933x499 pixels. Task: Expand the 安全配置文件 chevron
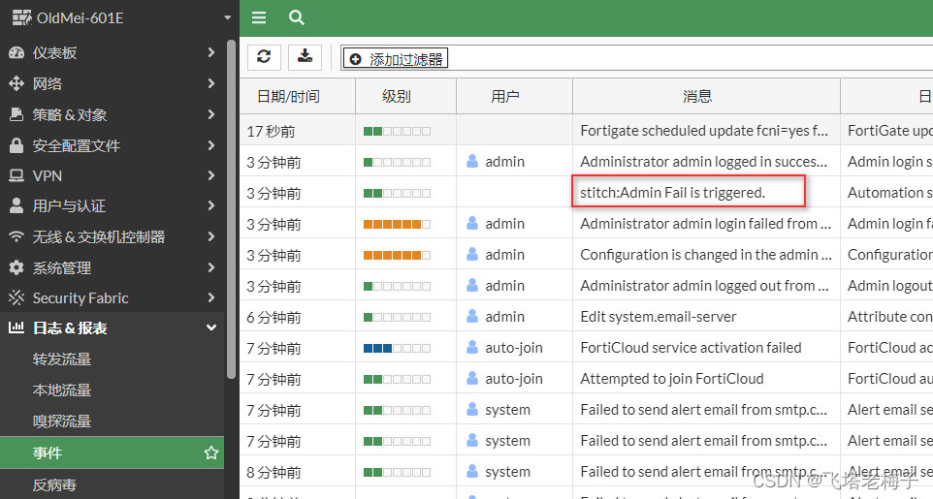point(211,145)
